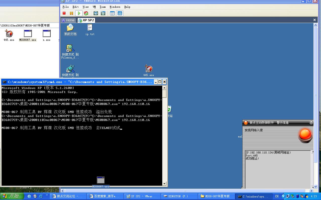This screenshot has height=200, width=321.
Task: Click the cmd window system menu icon
Action: (x=4, y=82)
